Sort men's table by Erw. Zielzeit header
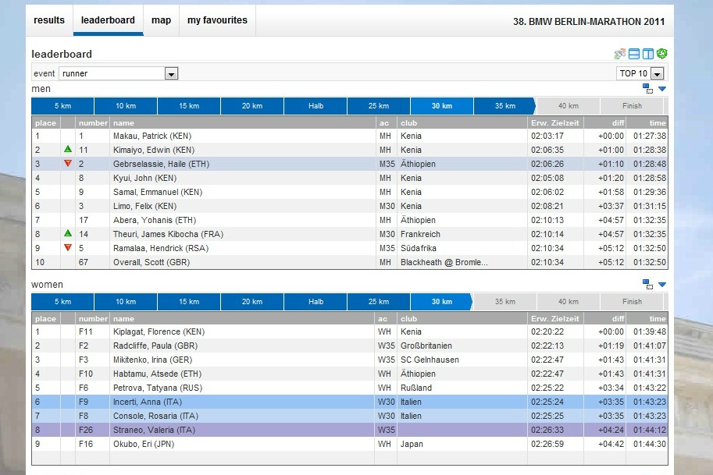713x475 pixels. (555, 123)
